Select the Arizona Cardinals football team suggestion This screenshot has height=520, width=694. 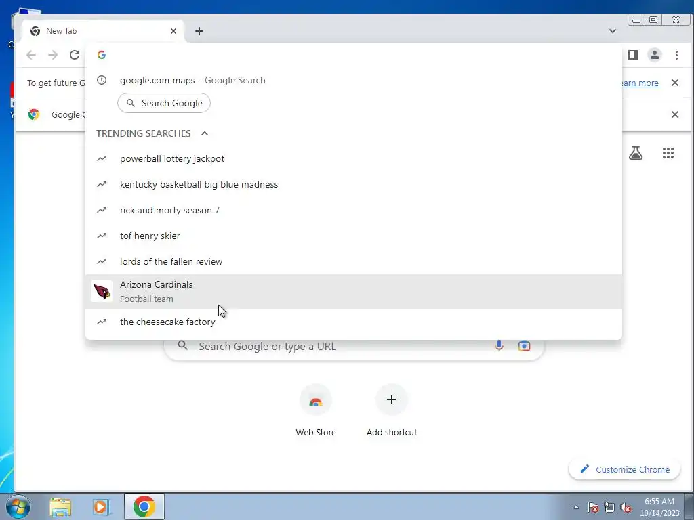tap(354, 291)
